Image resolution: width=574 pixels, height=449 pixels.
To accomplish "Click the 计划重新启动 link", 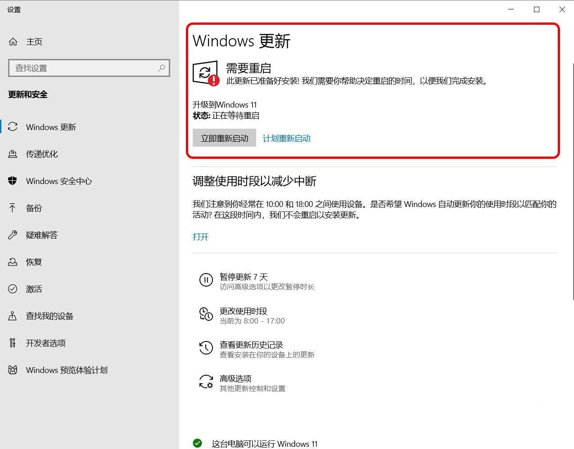I will point(287,139).
